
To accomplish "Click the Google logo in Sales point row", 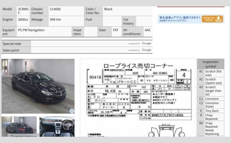I will click(x=146, y=50).
